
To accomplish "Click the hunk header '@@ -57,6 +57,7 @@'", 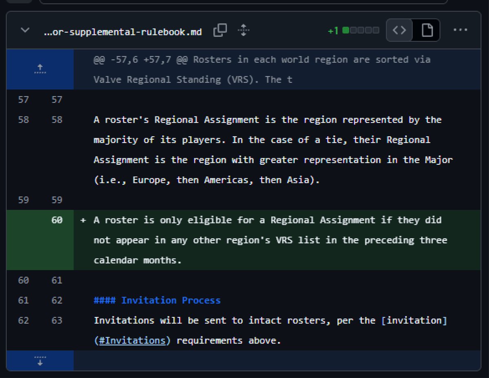I will (141, 59).
